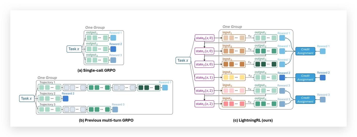
Task: Click the πθ symbol between input4 and output4
Action: point(250,75)
